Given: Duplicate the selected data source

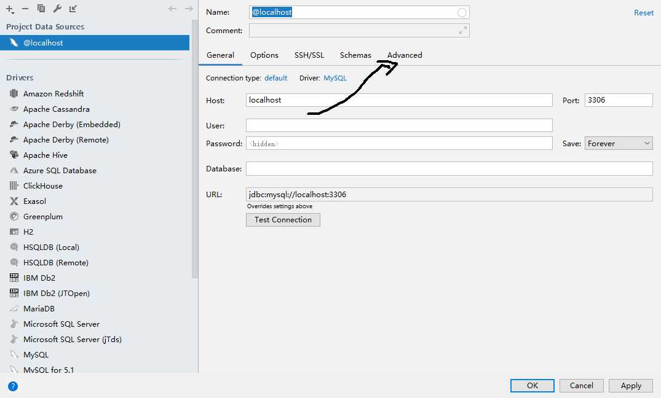Looking at the screenshot, I should coord(41,9).
